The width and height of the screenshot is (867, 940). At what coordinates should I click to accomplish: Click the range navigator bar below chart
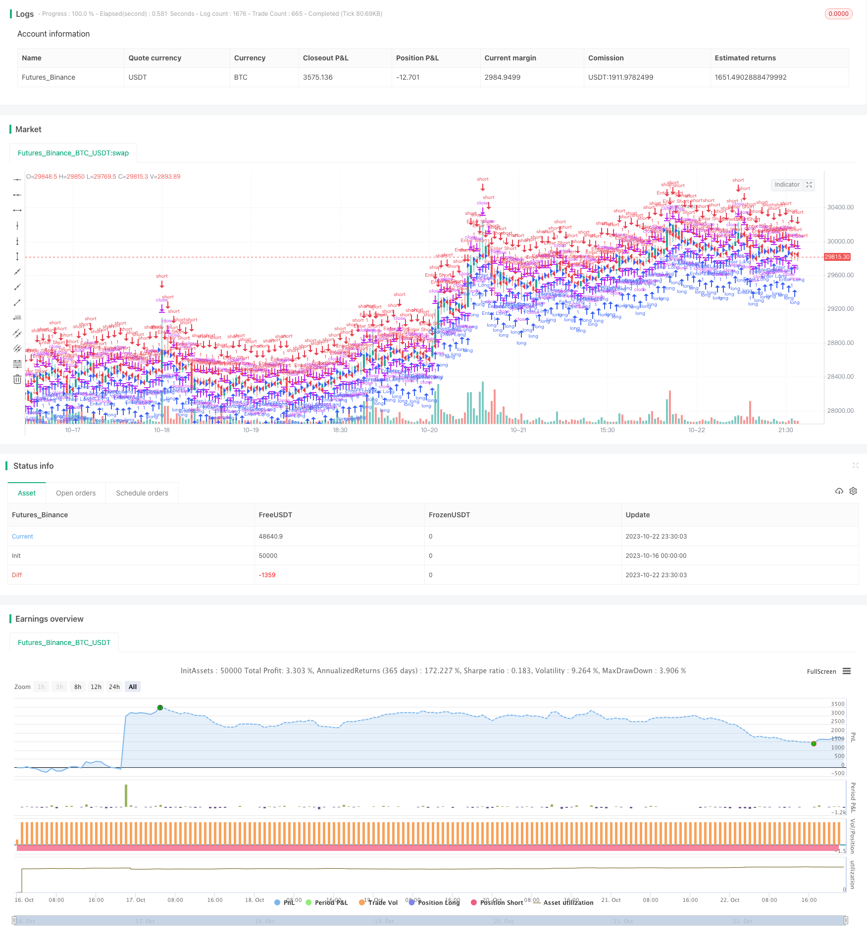430,921
